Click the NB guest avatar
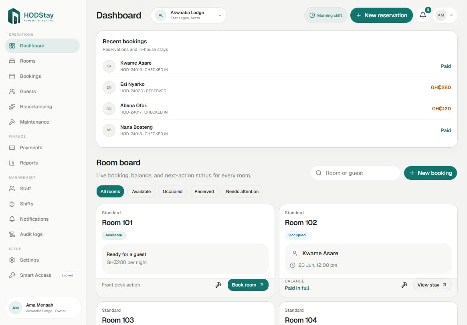Image resolution: width=467 pixels, height=325 pixels. click(x=109, y=130)
